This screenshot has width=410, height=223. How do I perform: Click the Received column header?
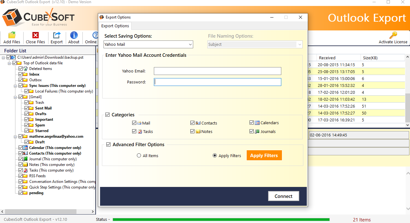point(339,58)
